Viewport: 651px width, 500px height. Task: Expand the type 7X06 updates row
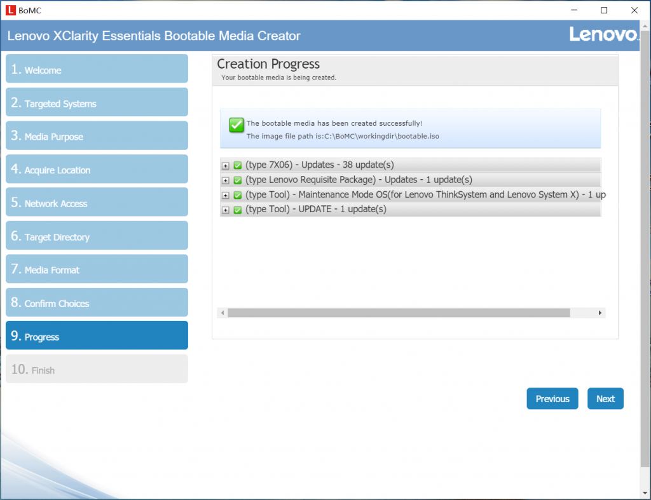(226, 166)
